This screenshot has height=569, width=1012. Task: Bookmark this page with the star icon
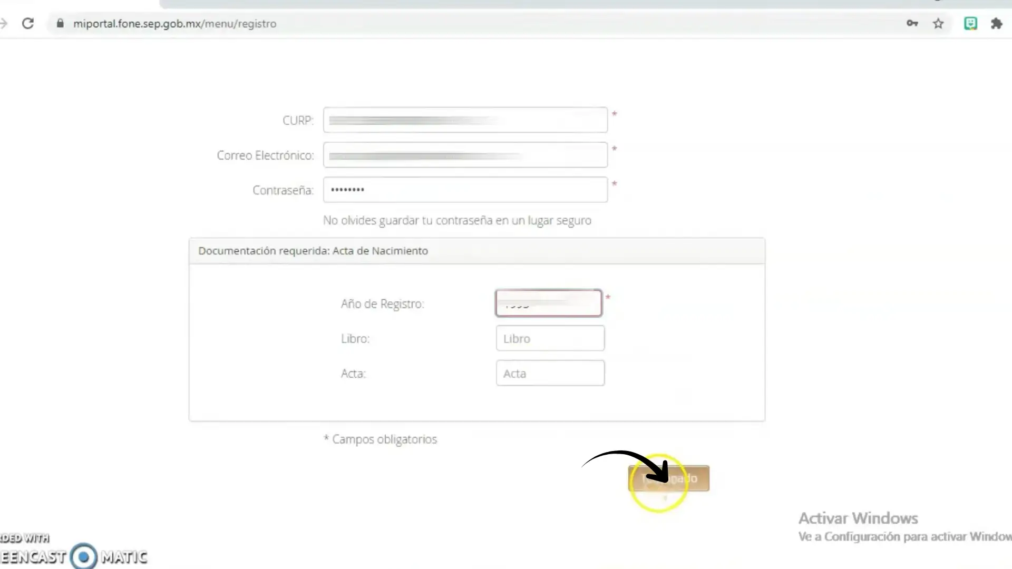pyautogui.click(x=938, y=24)
